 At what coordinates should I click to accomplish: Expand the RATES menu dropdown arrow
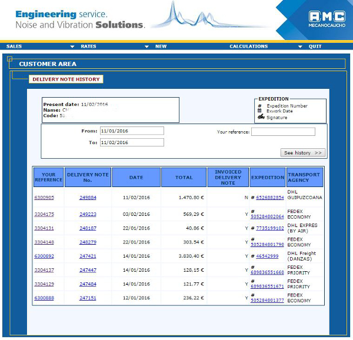[146, 46]
